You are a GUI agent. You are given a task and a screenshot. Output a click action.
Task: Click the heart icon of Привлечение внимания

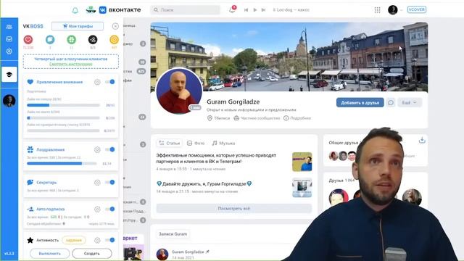click(x=30, y=82)
